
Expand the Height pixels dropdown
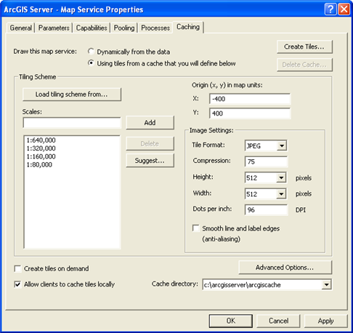pyautogui.click(x=281, y=178)
